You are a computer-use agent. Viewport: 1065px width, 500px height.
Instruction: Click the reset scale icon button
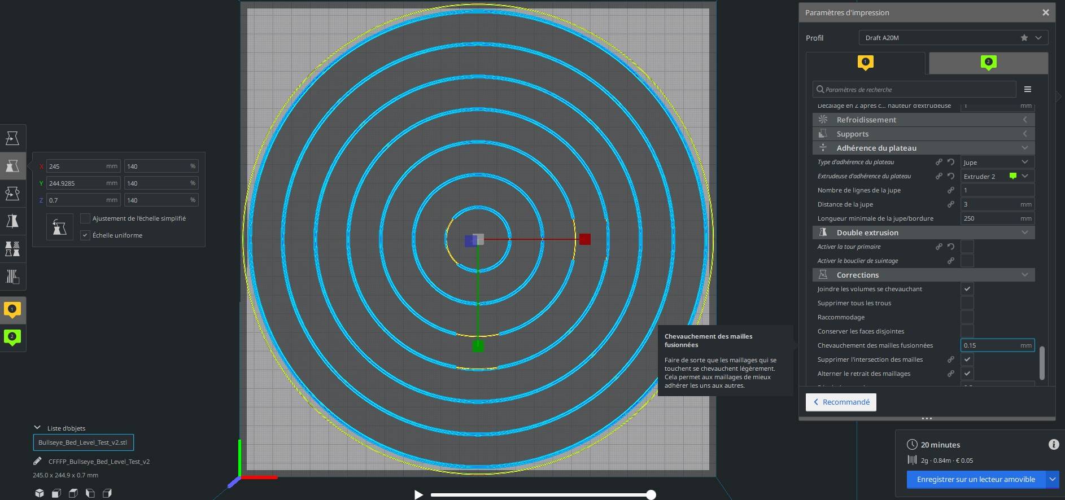click(x=59, y=227)
